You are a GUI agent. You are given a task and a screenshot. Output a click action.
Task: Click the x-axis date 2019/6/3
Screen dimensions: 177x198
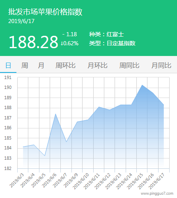[x=17, y=180]
